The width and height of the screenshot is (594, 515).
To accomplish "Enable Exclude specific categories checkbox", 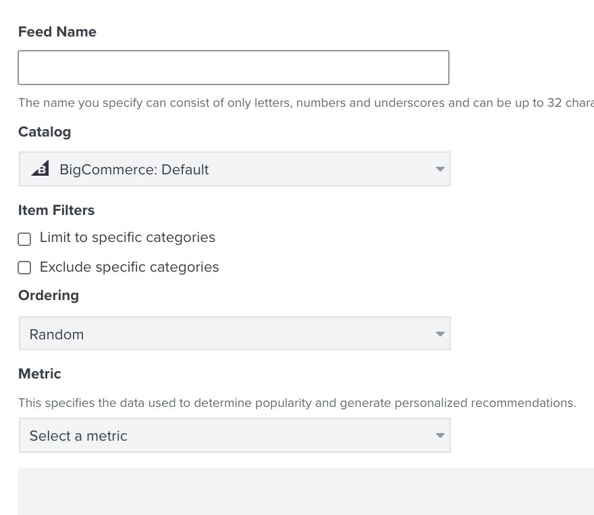I will point(24,268).
